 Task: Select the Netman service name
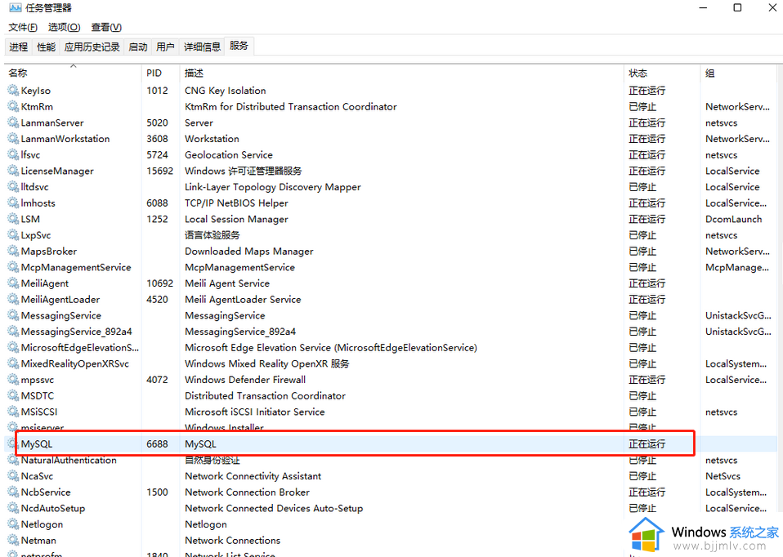coord(38,540)
